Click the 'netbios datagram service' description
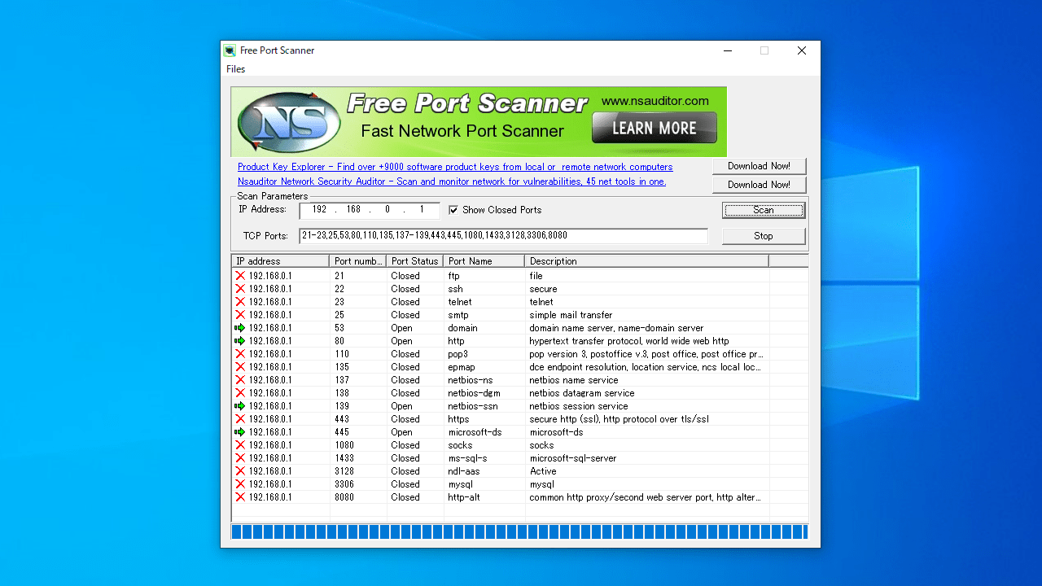Viewport: 1042px width, 586px height. pyautogui.click(x=581, y=393)
